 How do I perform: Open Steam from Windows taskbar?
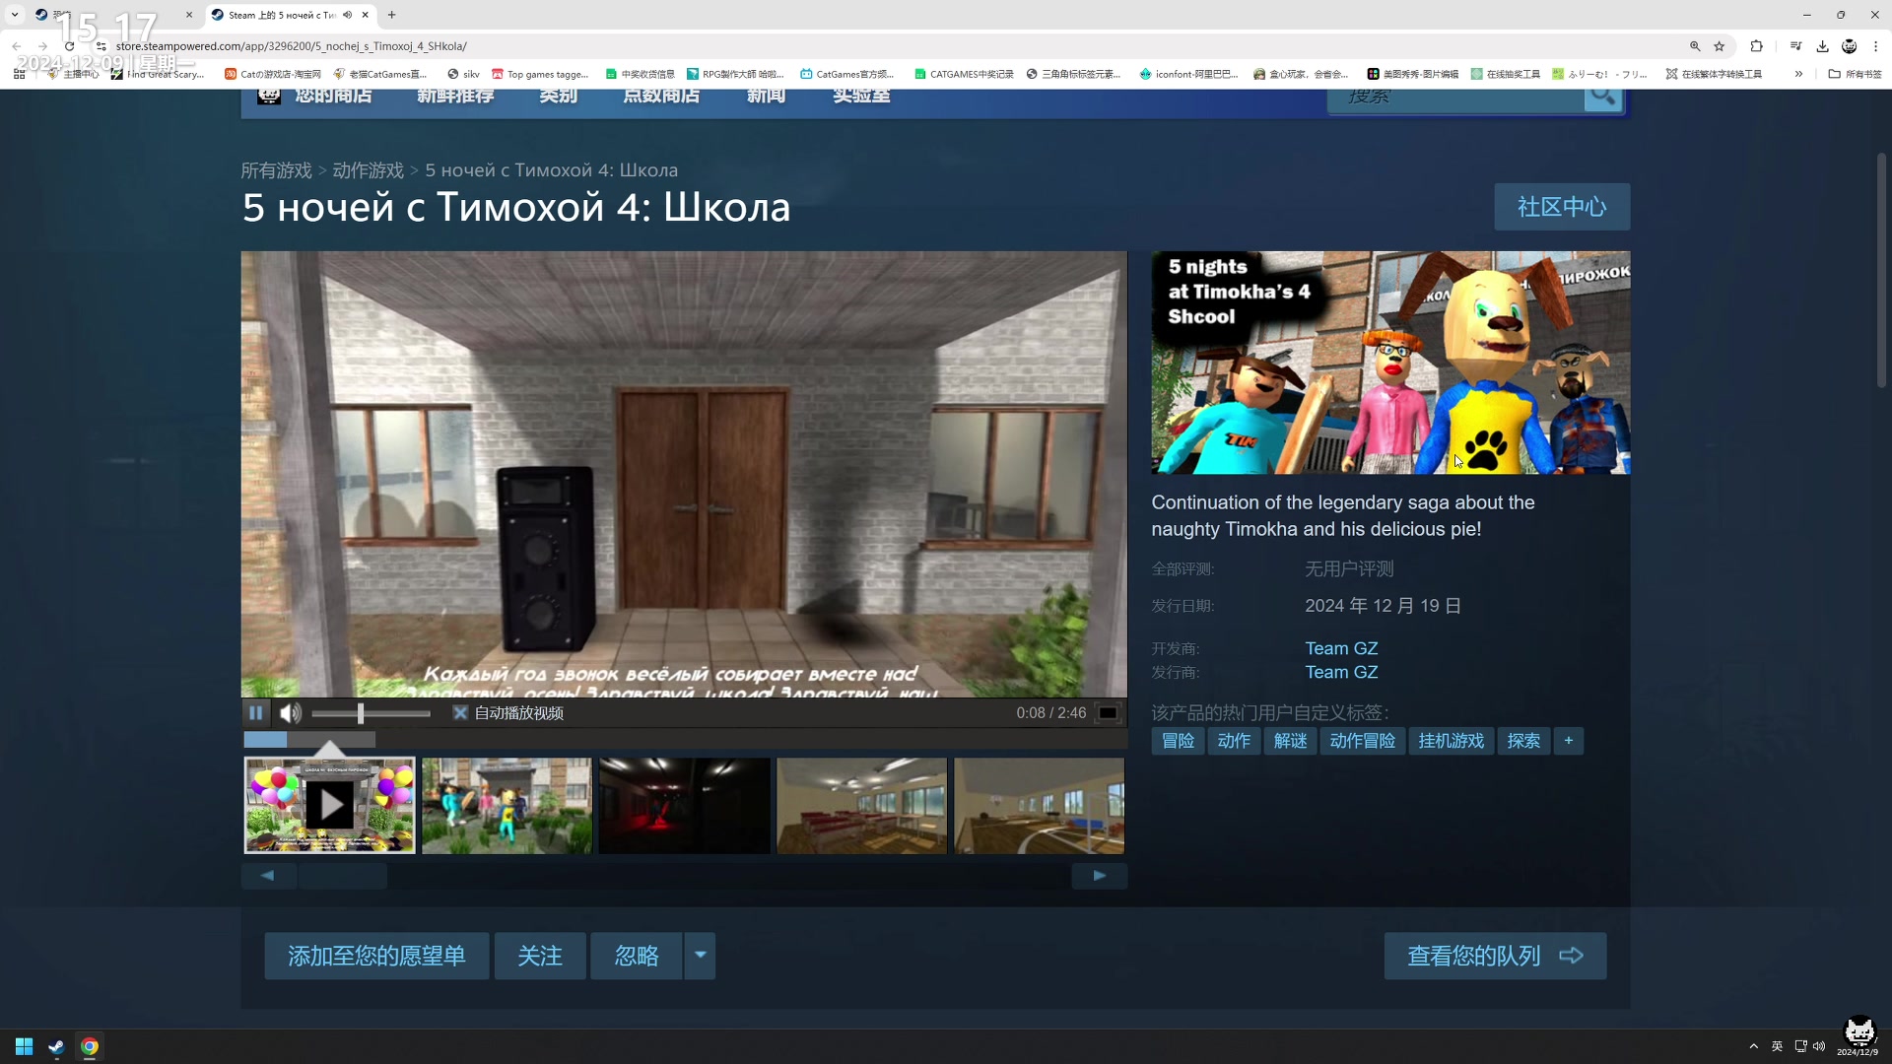click(56, 1046)
